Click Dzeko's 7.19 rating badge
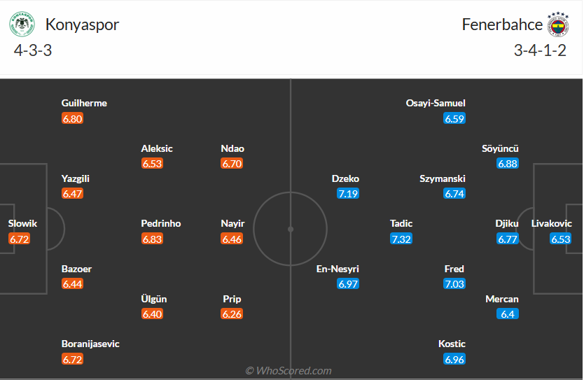 pyautogui.click(x=348, y=194)
